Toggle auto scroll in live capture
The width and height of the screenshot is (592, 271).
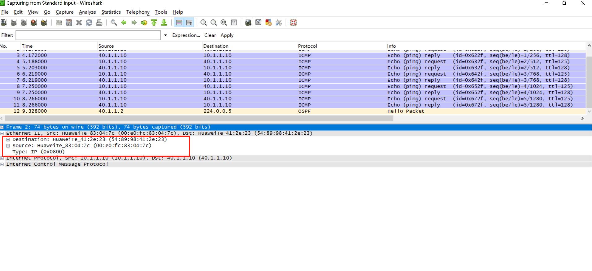click(x=189, y=23)
